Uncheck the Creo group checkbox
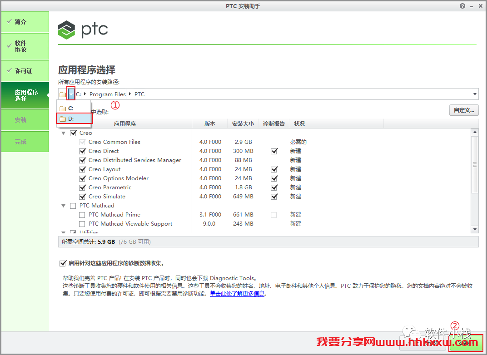Image resolution: width=487 pixels, height=355 pixels. (x=73, y=133)
